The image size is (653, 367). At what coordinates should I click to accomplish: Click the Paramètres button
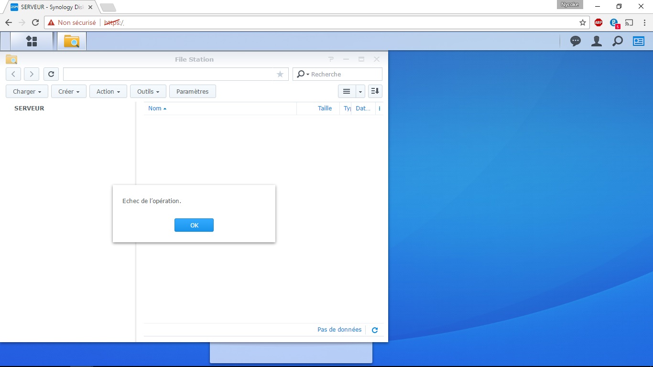point(193,91)
